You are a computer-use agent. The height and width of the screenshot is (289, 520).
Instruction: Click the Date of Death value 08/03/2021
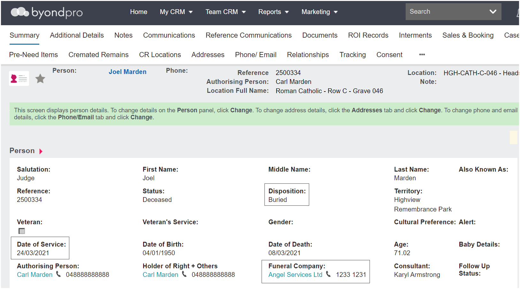pos(284,253)
